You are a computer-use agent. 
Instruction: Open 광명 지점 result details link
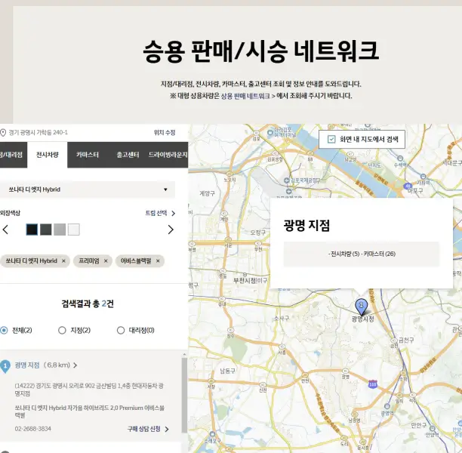coord(27,365)
